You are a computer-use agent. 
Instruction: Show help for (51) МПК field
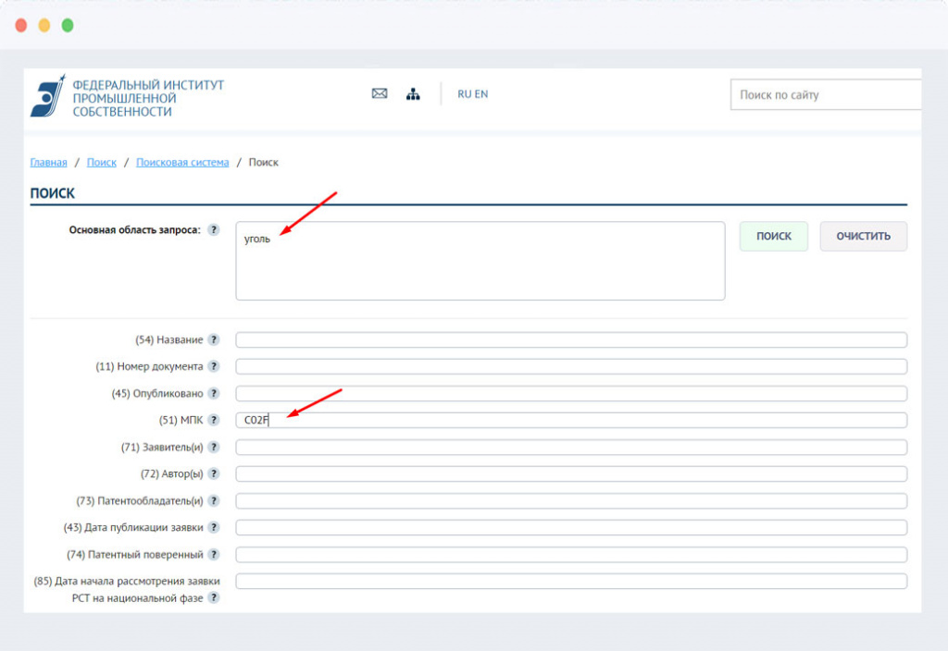point(214,421)
